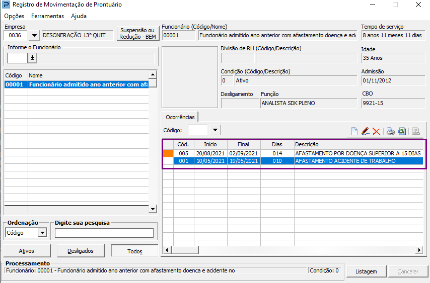Image resolution: width=430 pixels, height=283 pixels.
Task: Click the Ativos filter button
Action: click(x=27, y=251)
